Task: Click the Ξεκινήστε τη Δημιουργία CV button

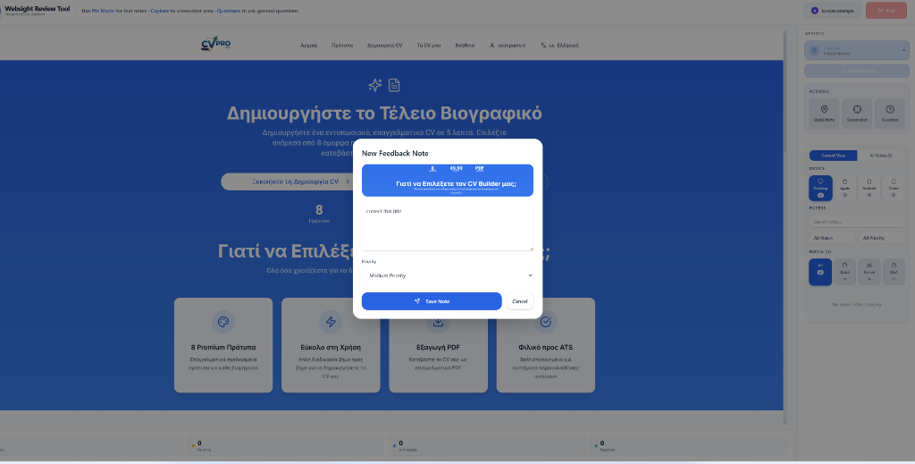Action: (x=300, y=181)
